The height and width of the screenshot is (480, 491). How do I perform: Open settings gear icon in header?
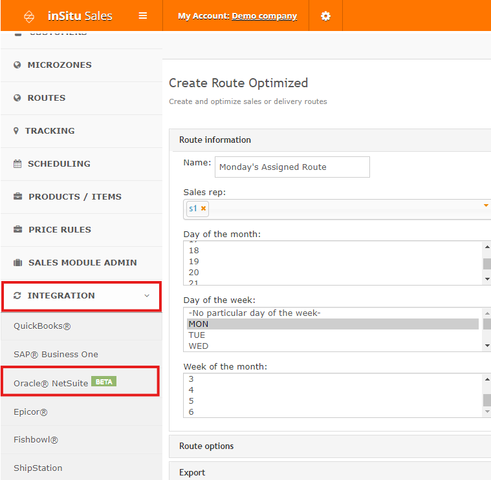coord(325,16)
